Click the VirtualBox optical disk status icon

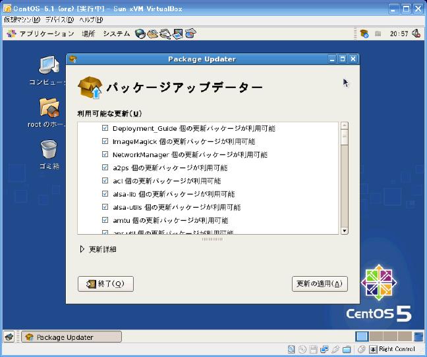tap(302, 349)
